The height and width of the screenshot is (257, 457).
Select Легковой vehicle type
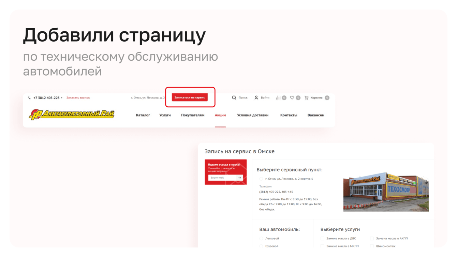(261, 239)
